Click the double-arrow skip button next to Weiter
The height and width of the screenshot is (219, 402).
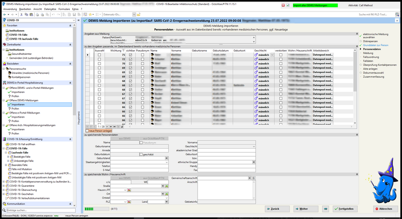(x=326, y=208)
